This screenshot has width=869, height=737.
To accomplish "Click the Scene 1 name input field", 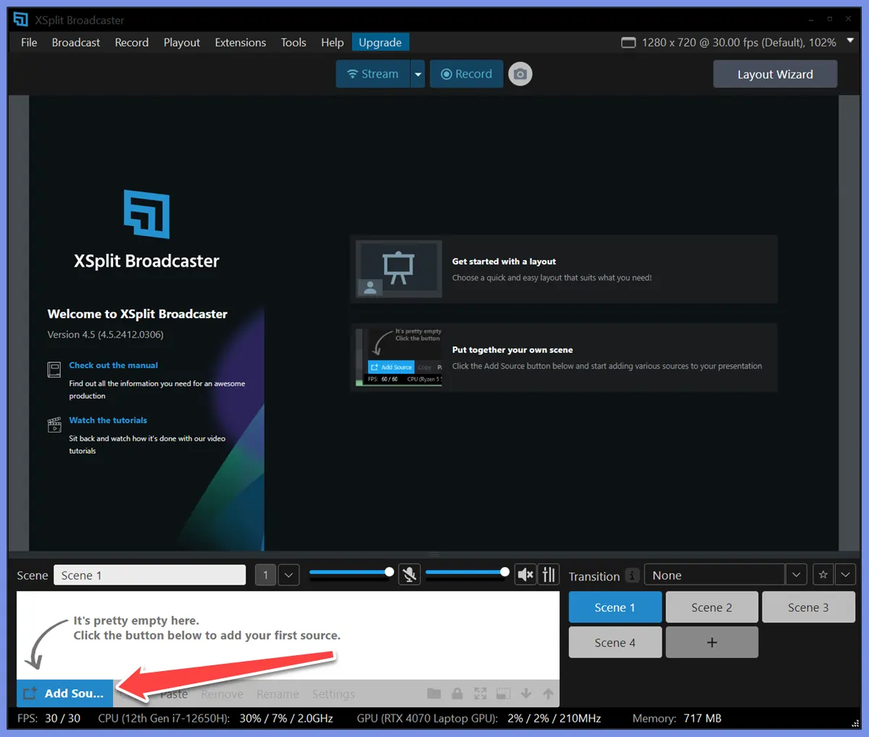I will coord(149,574).
